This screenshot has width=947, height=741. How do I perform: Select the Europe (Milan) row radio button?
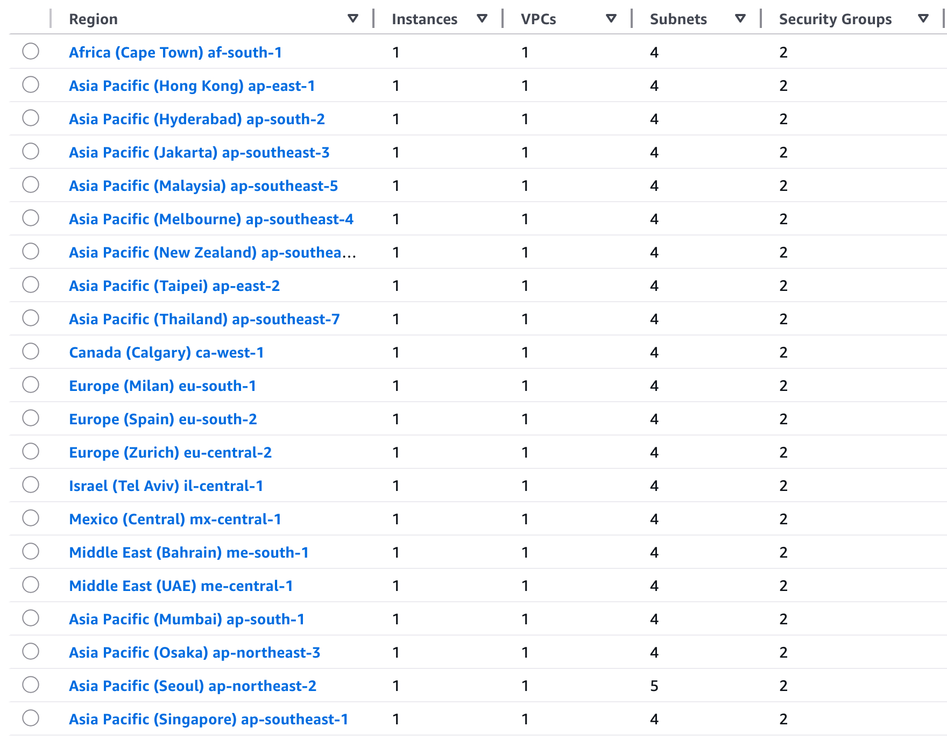pos(31,385)
